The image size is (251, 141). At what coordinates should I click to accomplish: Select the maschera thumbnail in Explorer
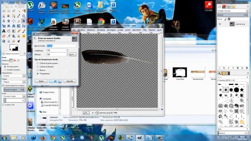click(180, 72)
